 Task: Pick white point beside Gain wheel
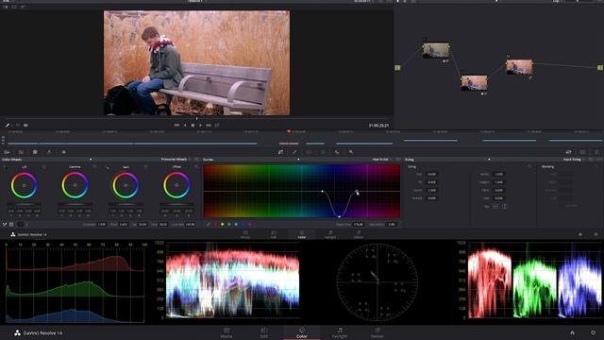click(x=107, y=167)
